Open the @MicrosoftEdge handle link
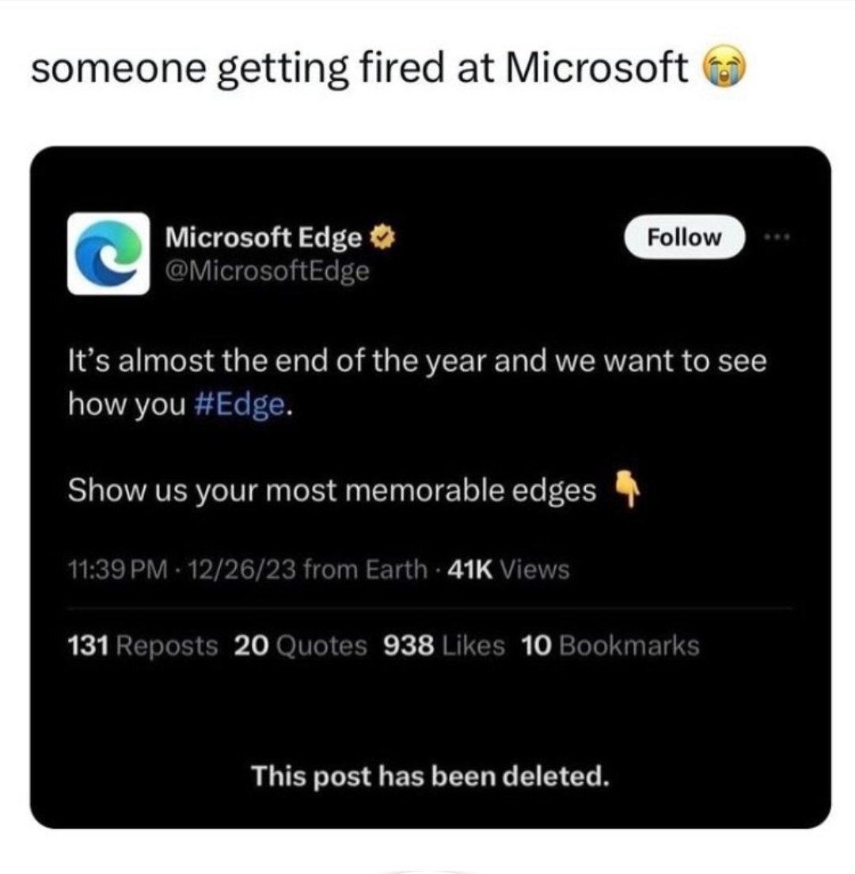This screenshot has height=874, width=855. coord(266,271)
